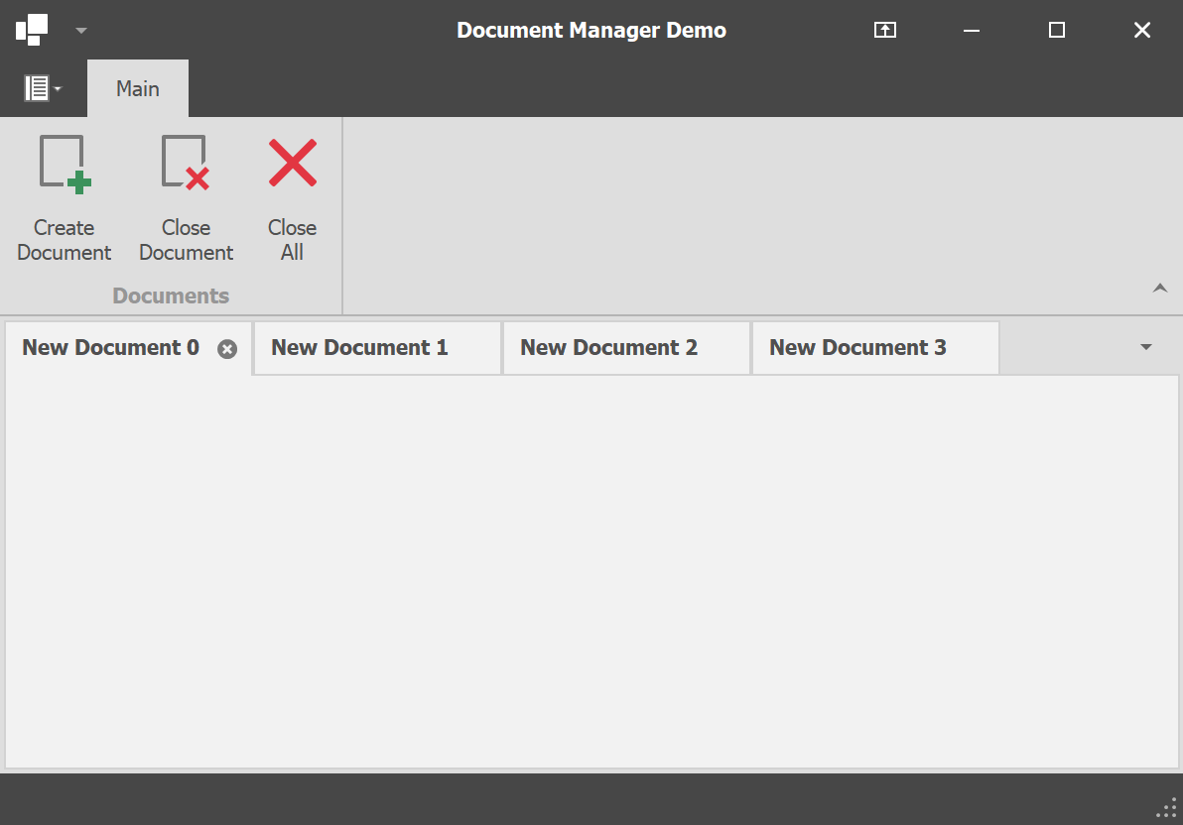Click the red X Close All symbol
This screenshot has width=1183, height=825.
[x=291, y=161]
